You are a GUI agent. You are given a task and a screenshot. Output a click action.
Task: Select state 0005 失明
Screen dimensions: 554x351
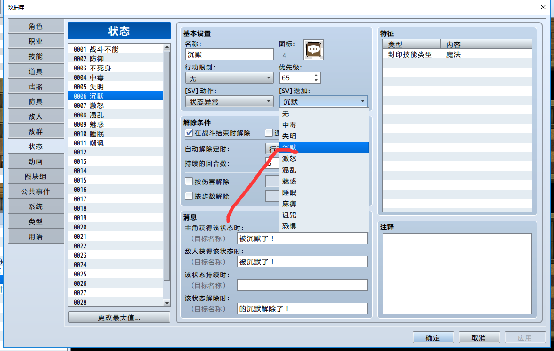tap(115, 86)
